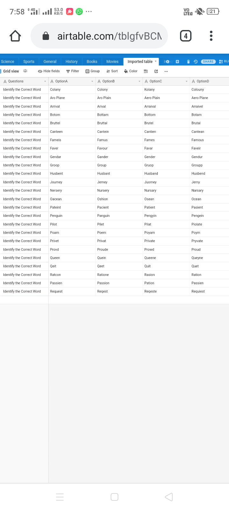Viewport: 229px width, 511px height.
Task: Open the tab switcher showing 4 tabs
Action: pos(186,36)
